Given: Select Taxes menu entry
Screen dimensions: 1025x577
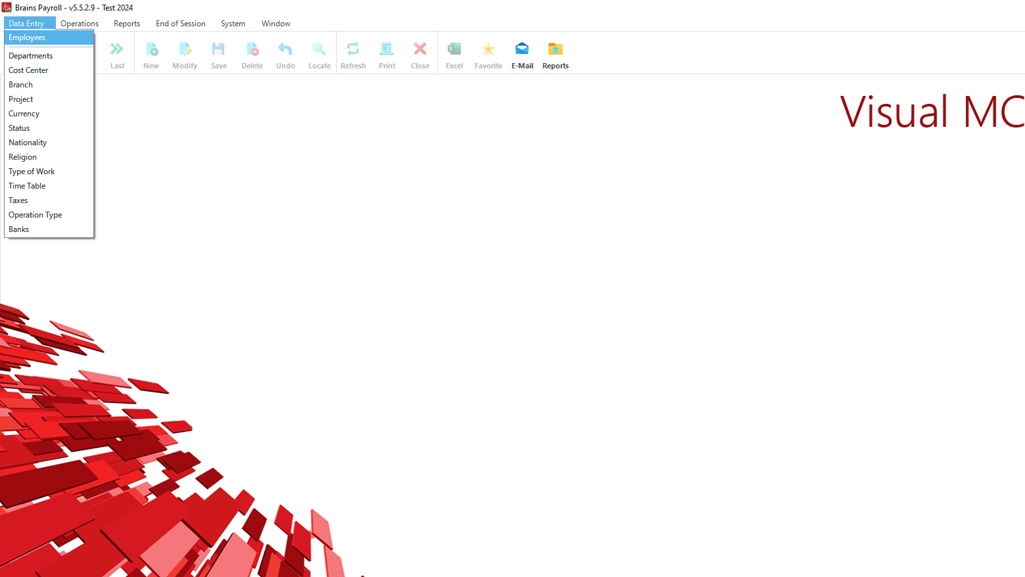Looking at the screenshot, I should click(x=49, y=200).
